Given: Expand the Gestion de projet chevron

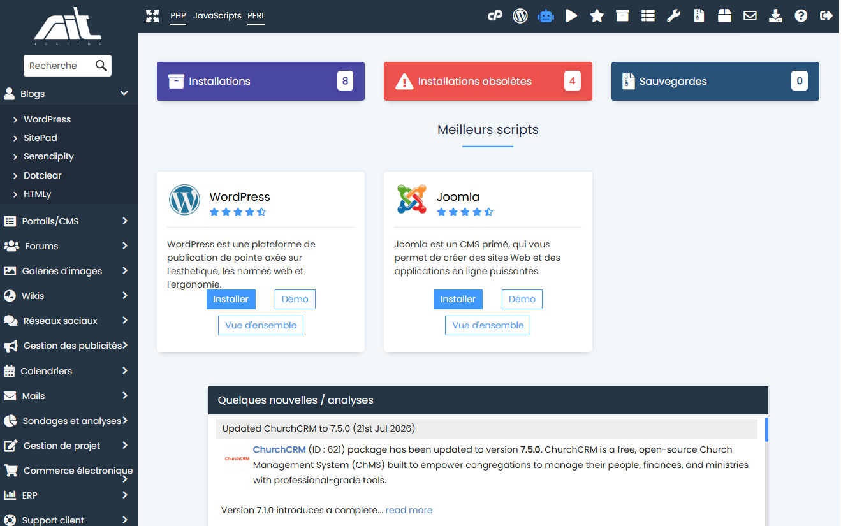Looking at the screenshot, I should click(x=125, y=446).
